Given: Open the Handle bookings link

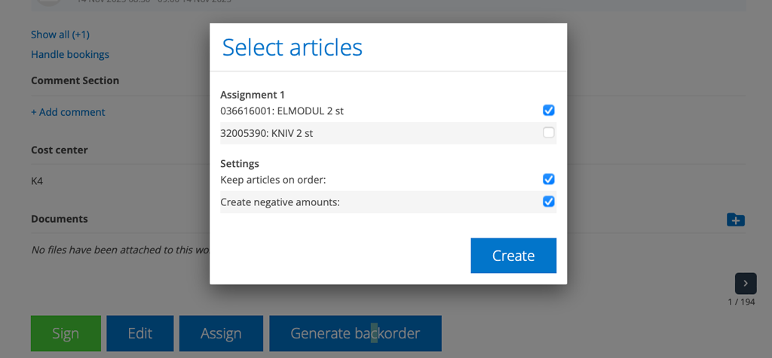Looking at the screenshot, I should 70,54.
